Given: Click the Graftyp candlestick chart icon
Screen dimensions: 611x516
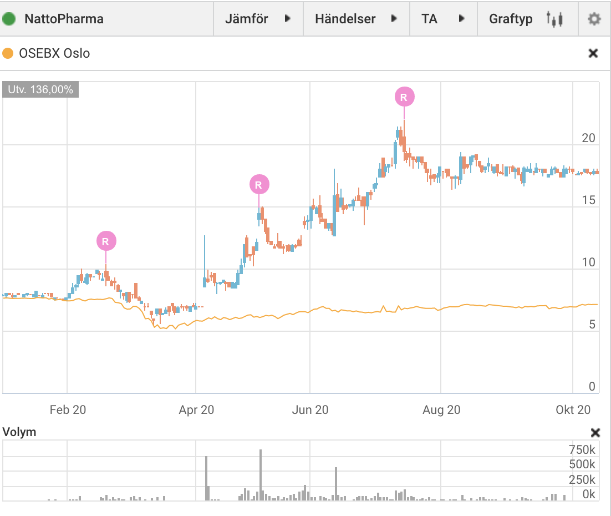Looking at the screenshot, I should point(554,19).
